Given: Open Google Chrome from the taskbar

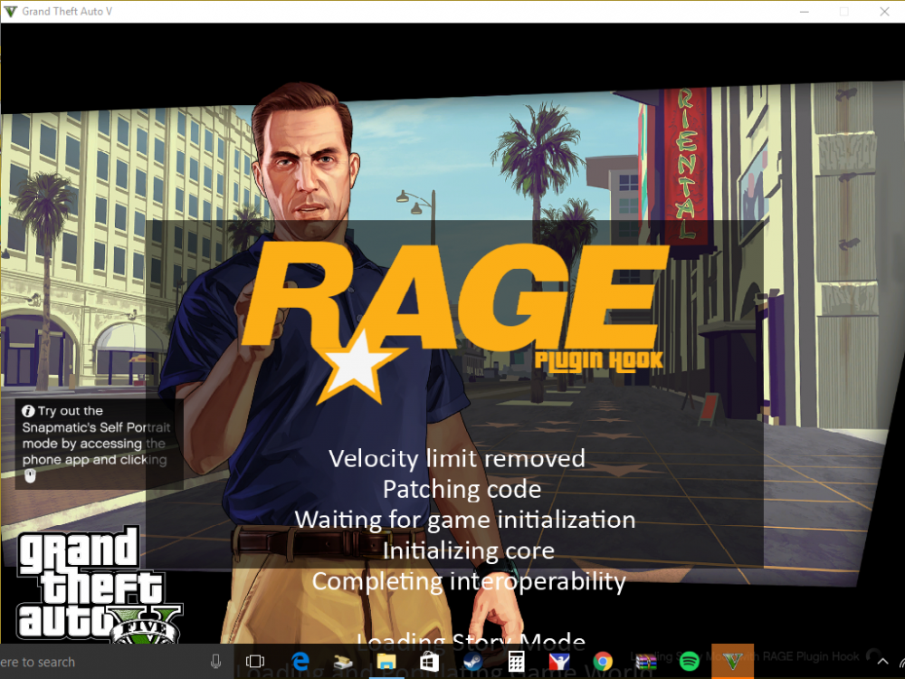Looking at the screenshot, I should pos(603,662).
